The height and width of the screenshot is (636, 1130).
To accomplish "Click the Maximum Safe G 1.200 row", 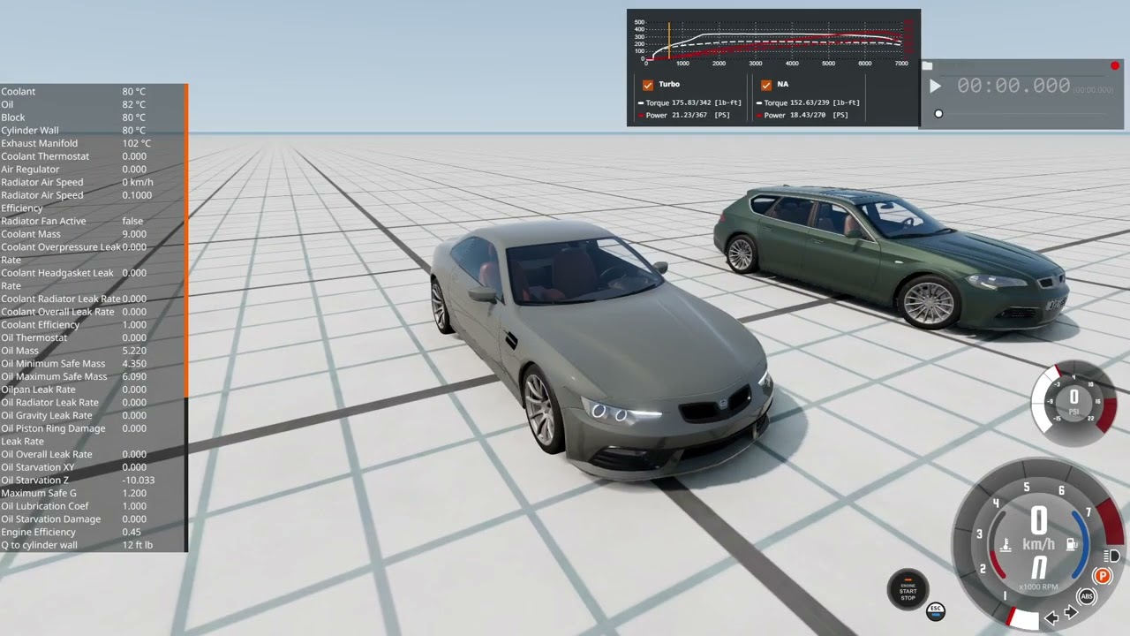I will (x=93, y=493).
